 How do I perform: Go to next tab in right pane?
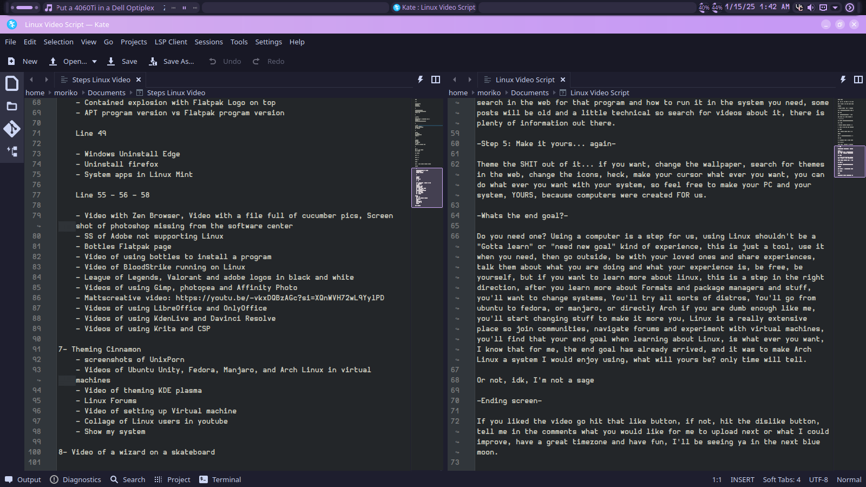click(470, 80)
